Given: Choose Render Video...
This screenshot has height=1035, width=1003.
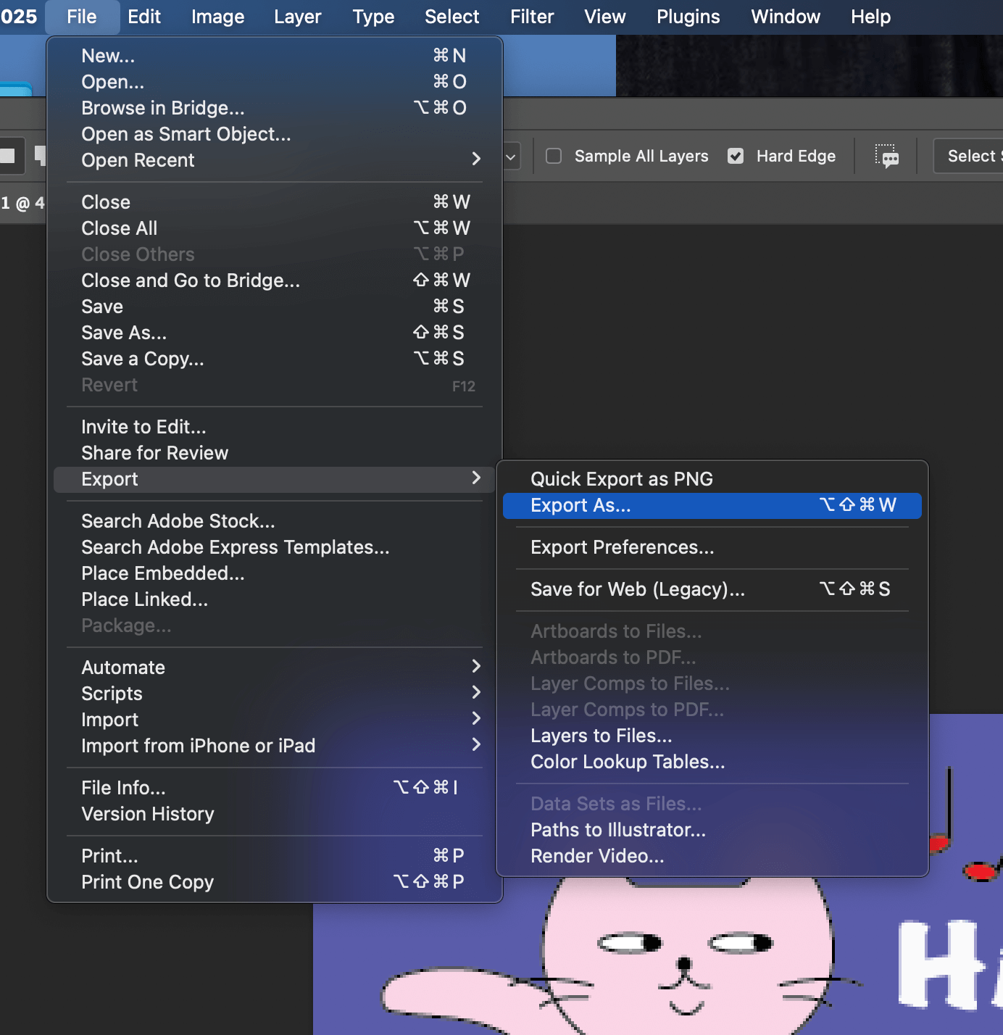Looking at the screenshot, I should [712, 856].
